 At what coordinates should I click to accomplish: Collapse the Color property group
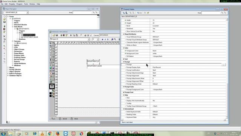(x=124, y=48)
